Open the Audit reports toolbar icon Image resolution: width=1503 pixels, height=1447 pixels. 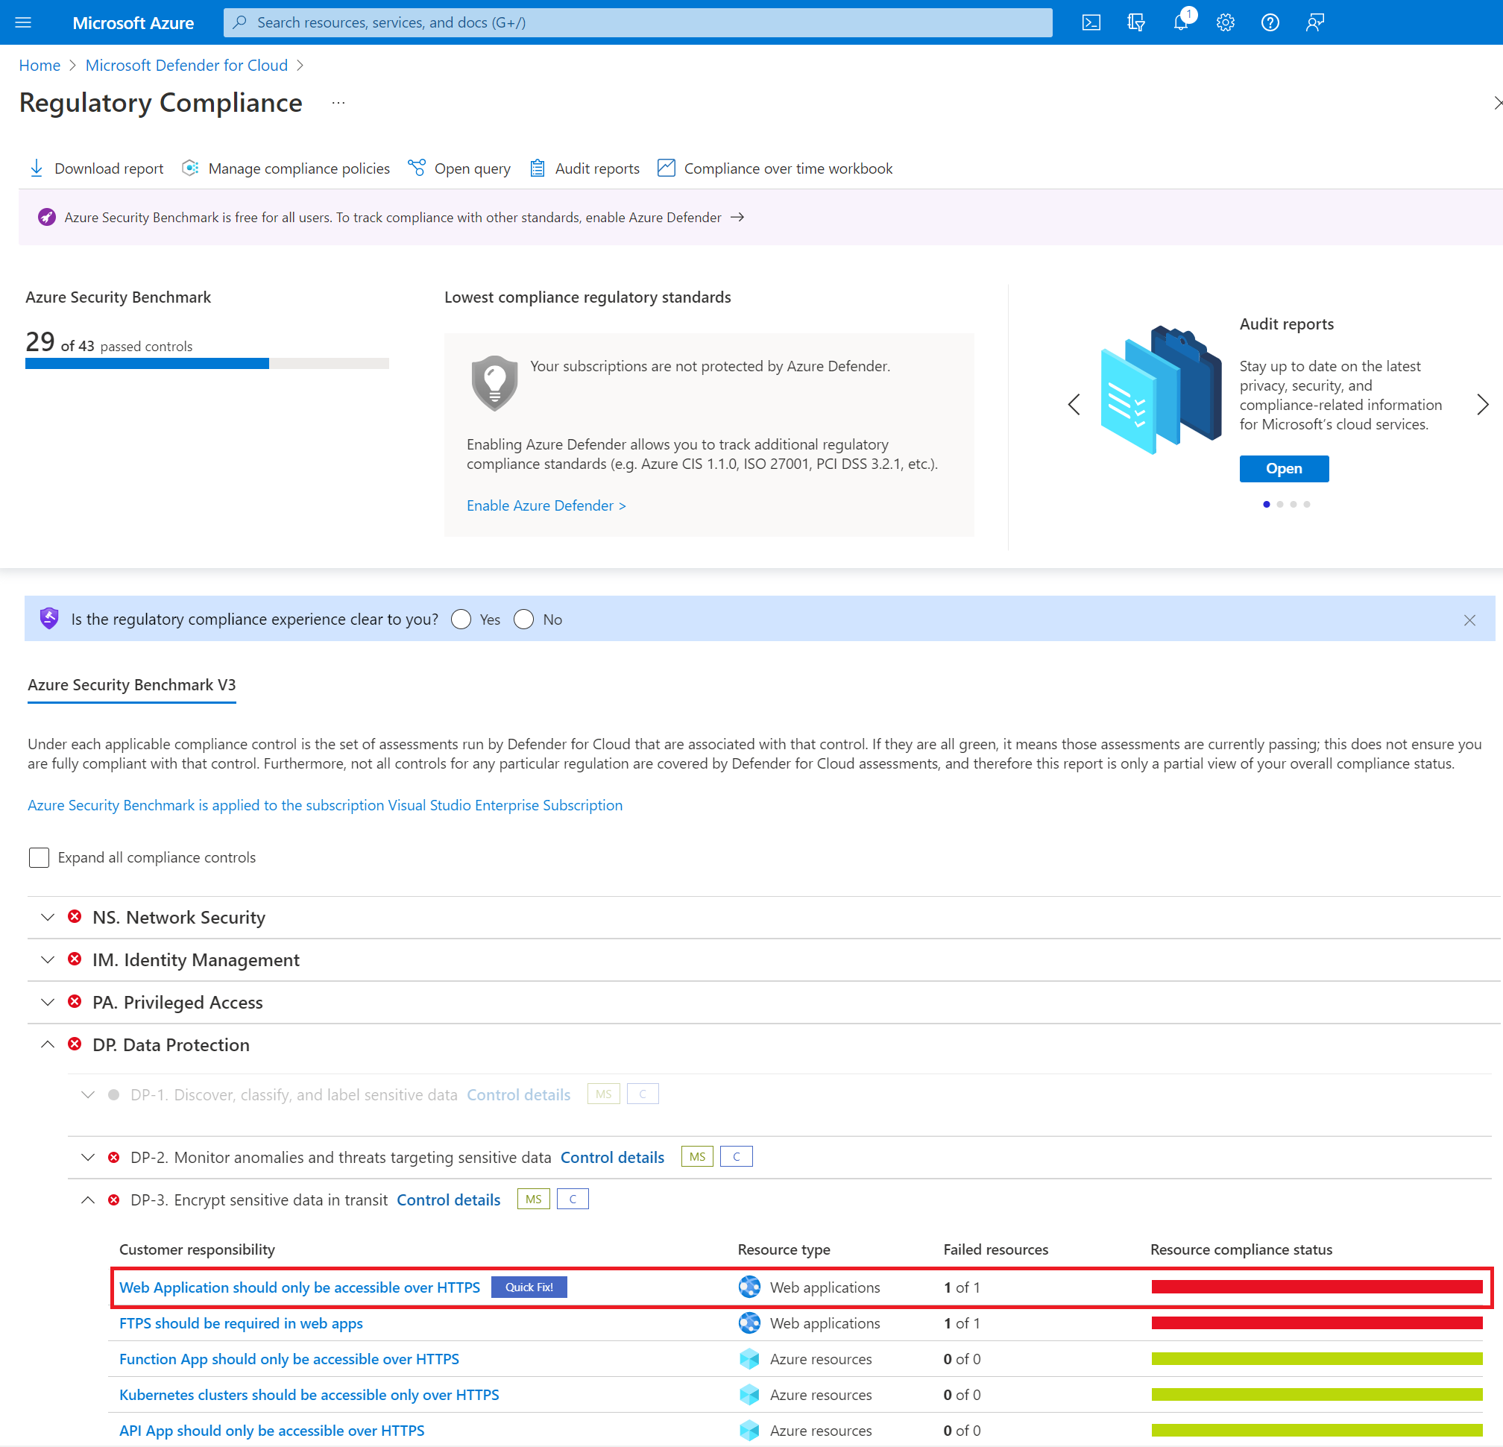[x=537, y=168]
